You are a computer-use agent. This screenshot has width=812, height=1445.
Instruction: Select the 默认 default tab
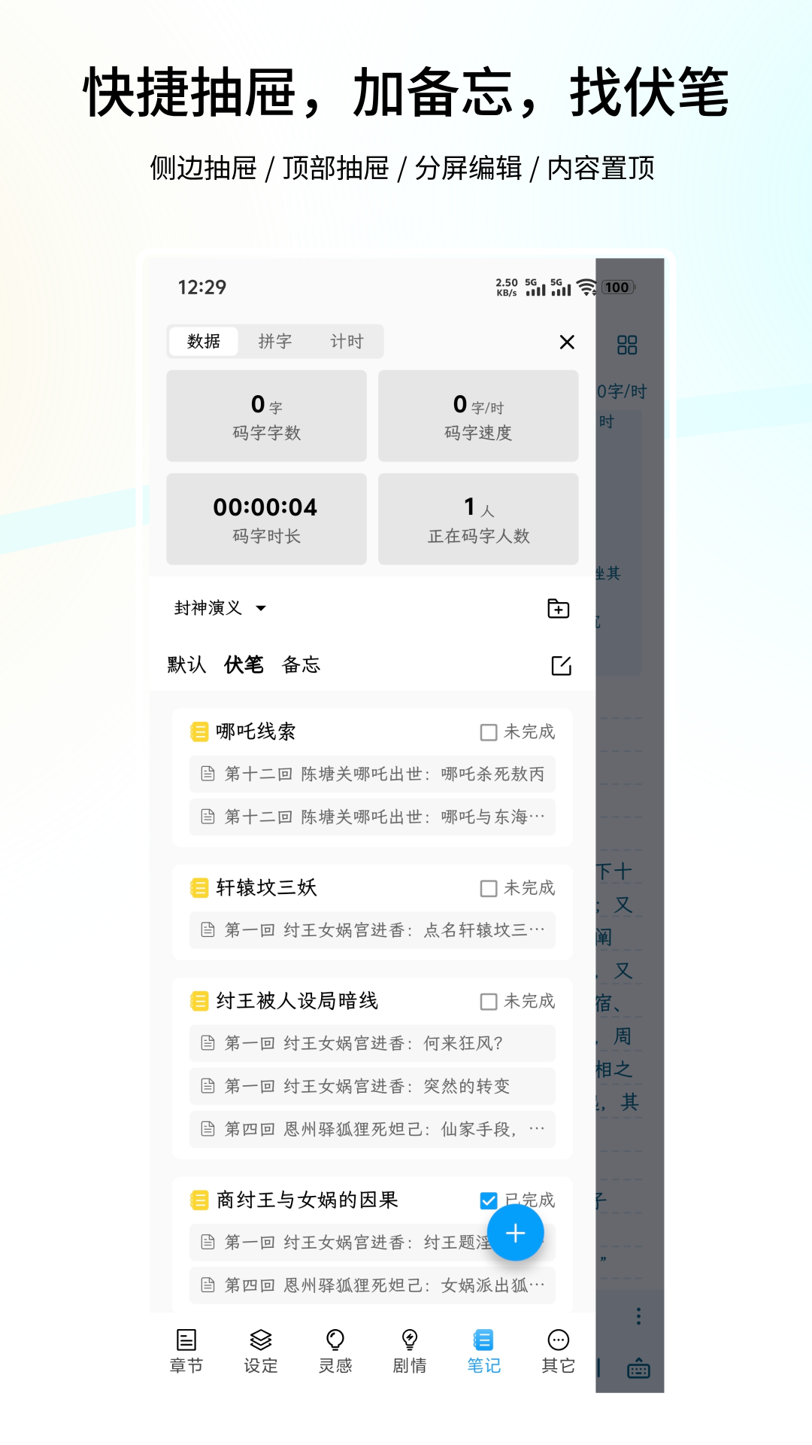point(186,665)
